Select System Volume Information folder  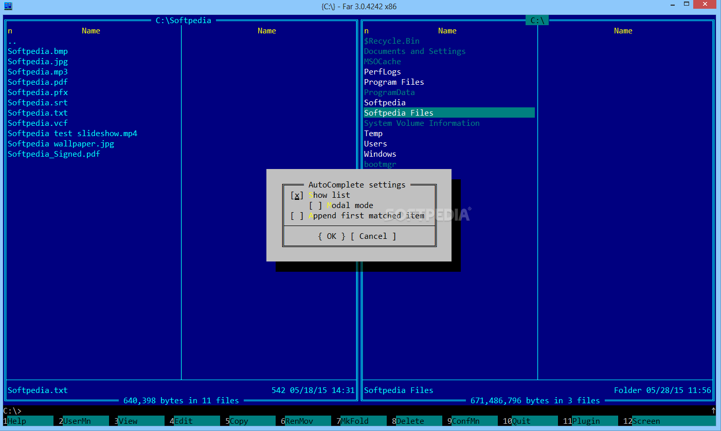[x=422, y=123]
